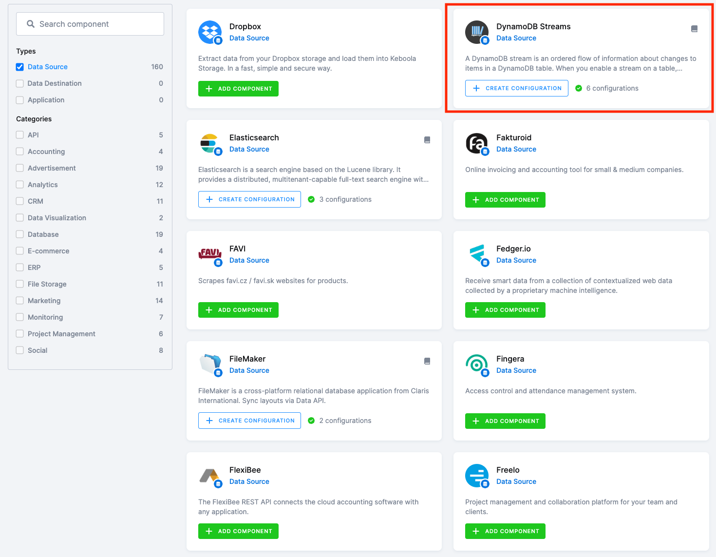This screenshot has width=716, height=557.
Task: Tick the Advertisement category checkbox
Action: click(20, 168)
